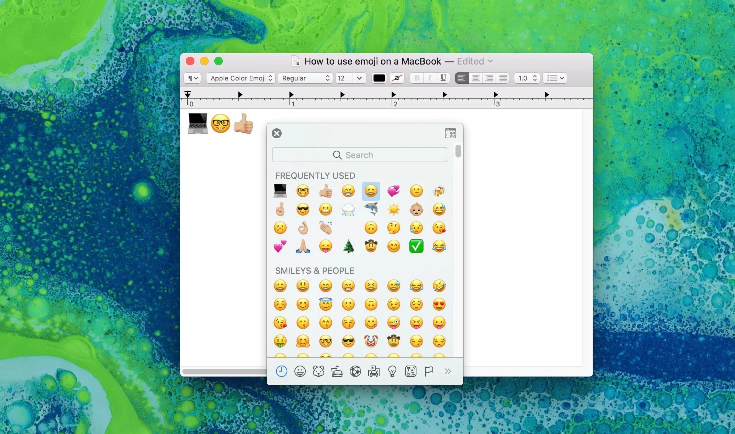Insert the green check mark emoji

tap(416, 246)
